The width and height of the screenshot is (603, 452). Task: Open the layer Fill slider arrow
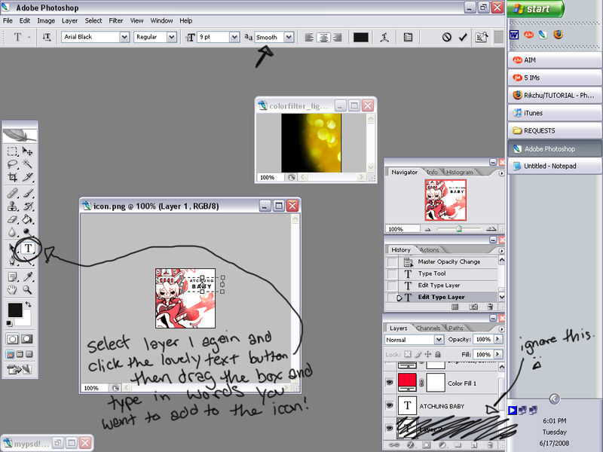pyautogui.click(x=497, y=354)
